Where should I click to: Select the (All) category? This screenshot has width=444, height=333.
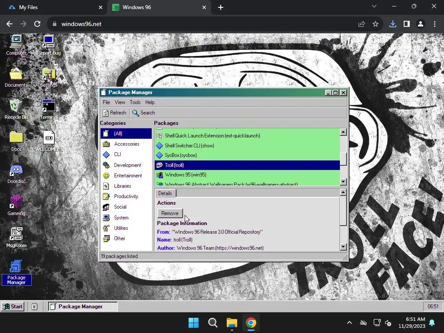126,134
